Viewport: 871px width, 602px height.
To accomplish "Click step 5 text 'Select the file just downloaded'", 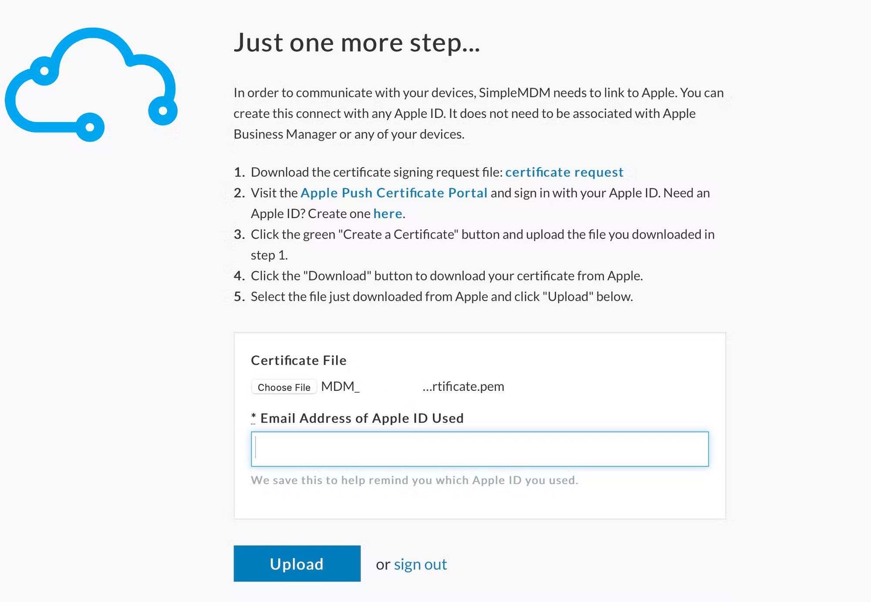I will [442, 297].
